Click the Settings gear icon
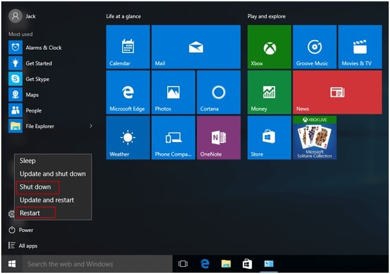390x274 pixels. (x=11, y=214)
